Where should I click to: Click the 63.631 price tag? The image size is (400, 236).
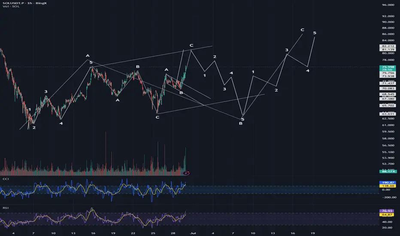(x=388, y=114)
